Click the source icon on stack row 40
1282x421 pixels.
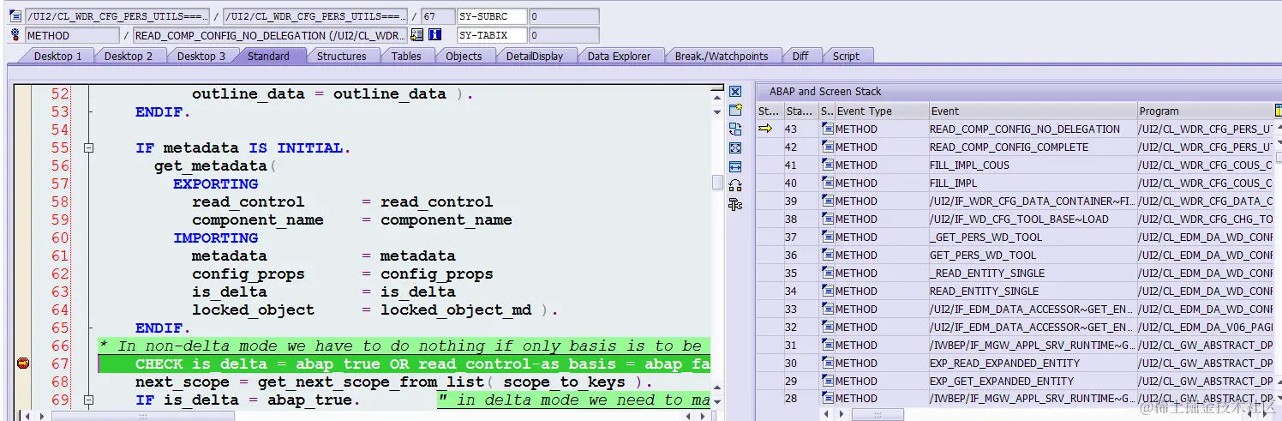pos(827,183)
